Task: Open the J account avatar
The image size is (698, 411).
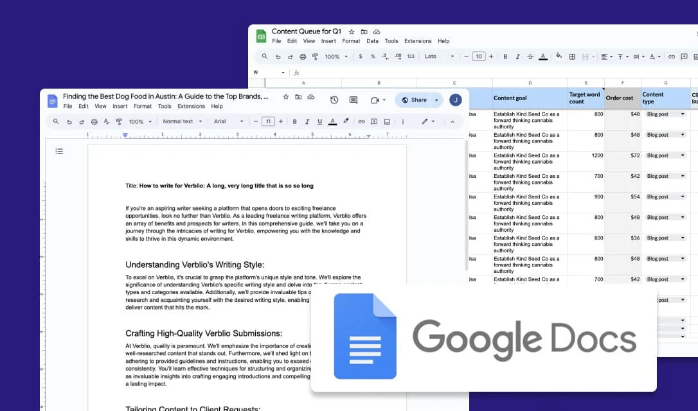Action: pos(456,100)
